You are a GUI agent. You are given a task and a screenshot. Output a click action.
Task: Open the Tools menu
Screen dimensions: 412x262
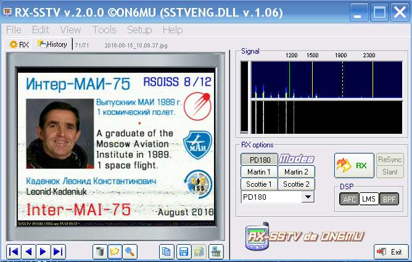coord(104,30)
